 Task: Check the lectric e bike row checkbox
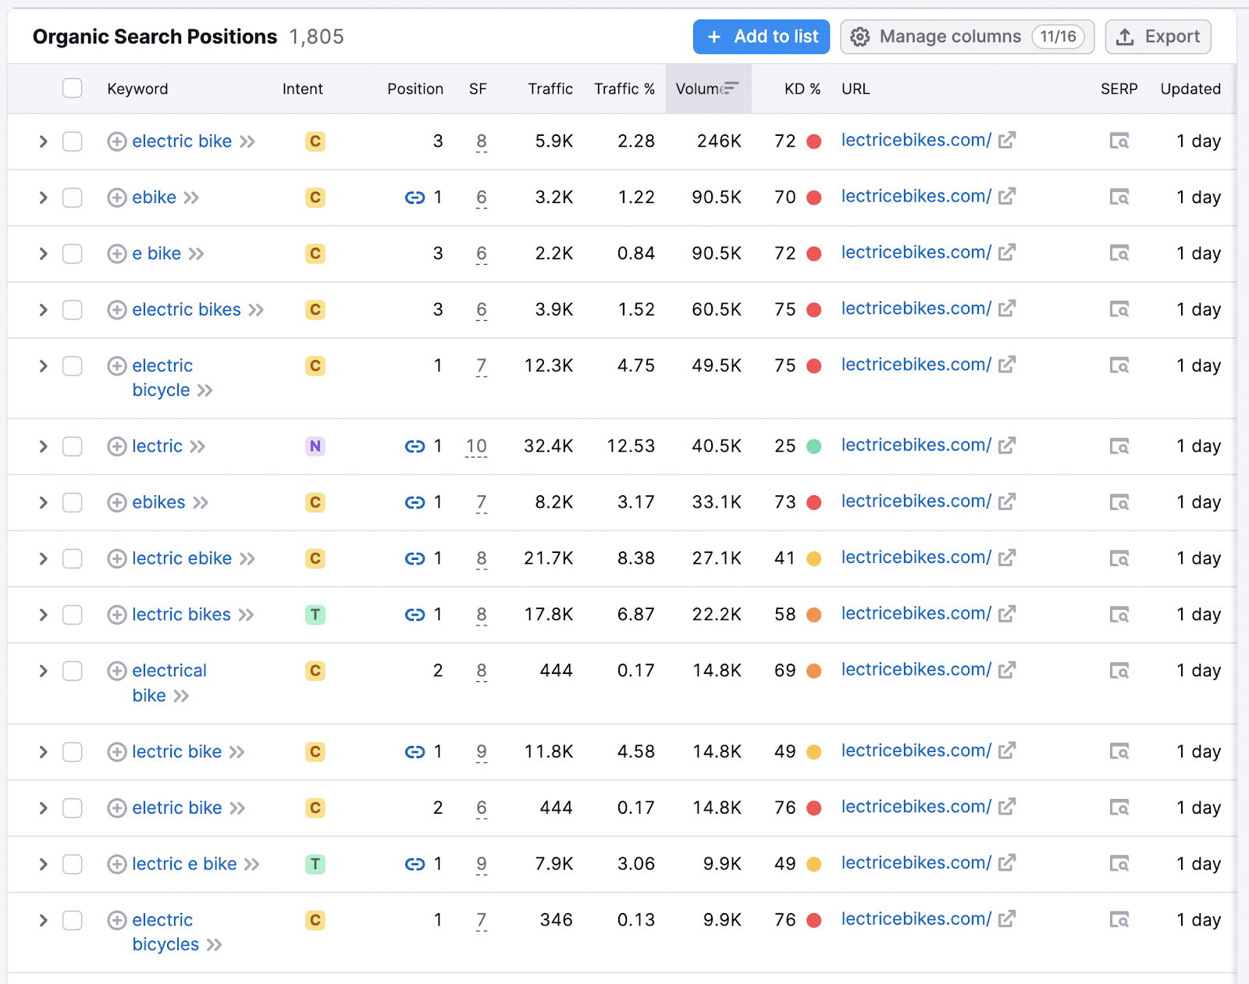tap(73, 865)
